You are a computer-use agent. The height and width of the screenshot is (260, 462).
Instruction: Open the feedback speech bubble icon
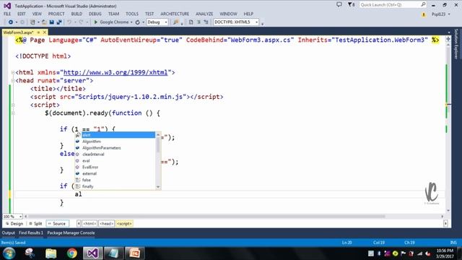(339, 4)
